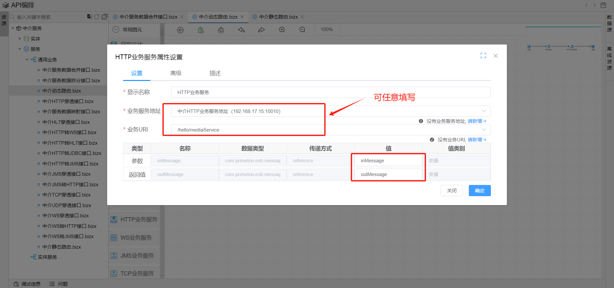The height and width of the screenshot is (288, 614).
Task: Click the next arrow at top right
Action: click(x=594, y=5)
